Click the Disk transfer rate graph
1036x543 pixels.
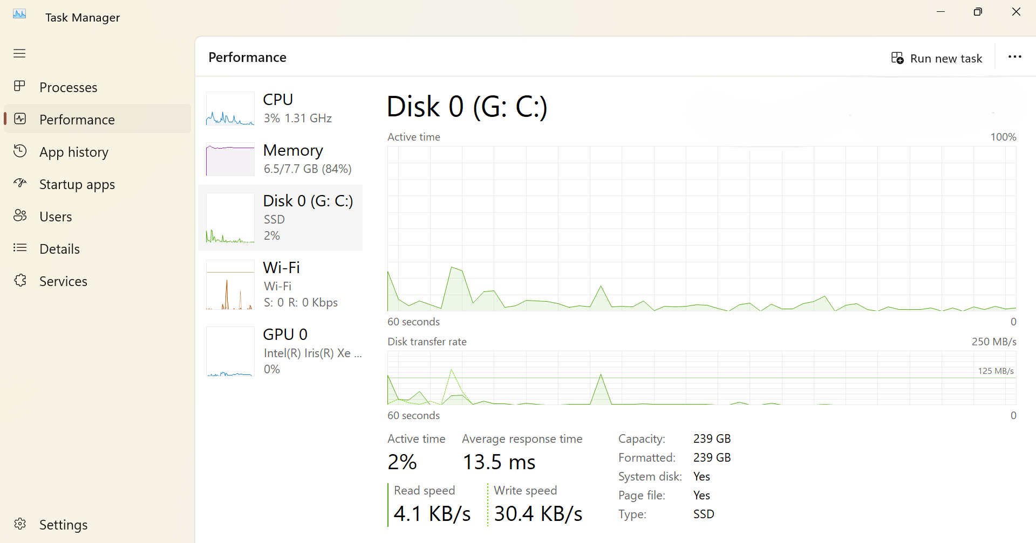pyautogui.click(x=701, y=380)
